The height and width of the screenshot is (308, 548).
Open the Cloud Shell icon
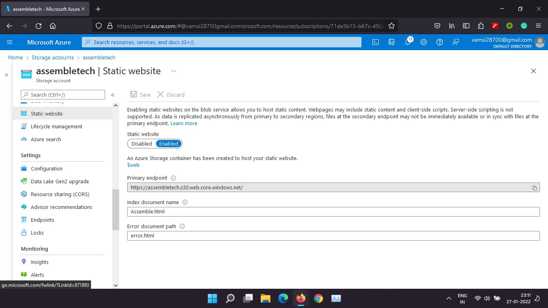pos(375,42)
